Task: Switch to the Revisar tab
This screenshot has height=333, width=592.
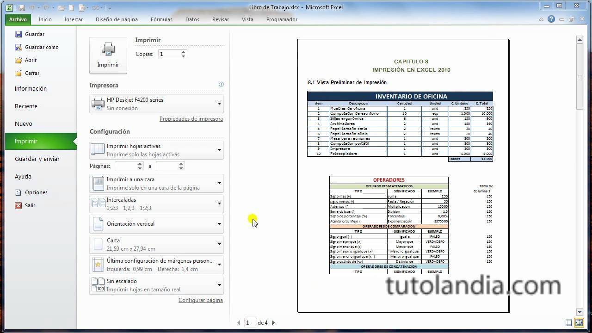Action: [221, 19]
